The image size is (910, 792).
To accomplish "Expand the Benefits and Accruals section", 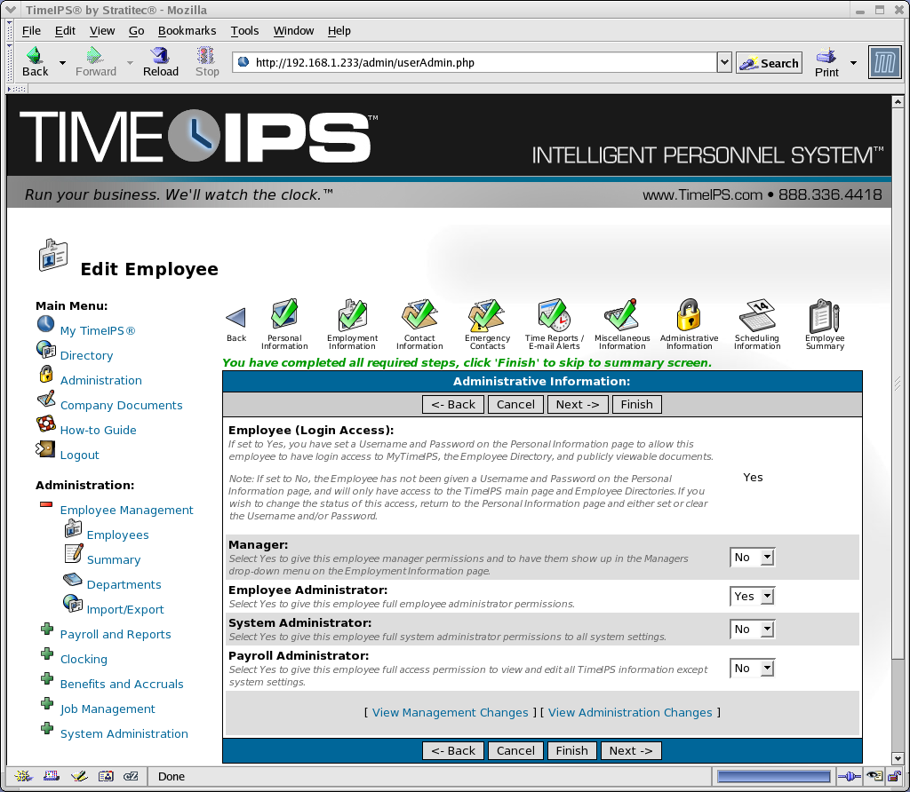I will pos(47,678).
